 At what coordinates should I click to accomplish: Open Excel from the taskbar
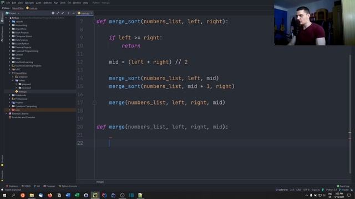pyautogui.click(x=77, y=195)
